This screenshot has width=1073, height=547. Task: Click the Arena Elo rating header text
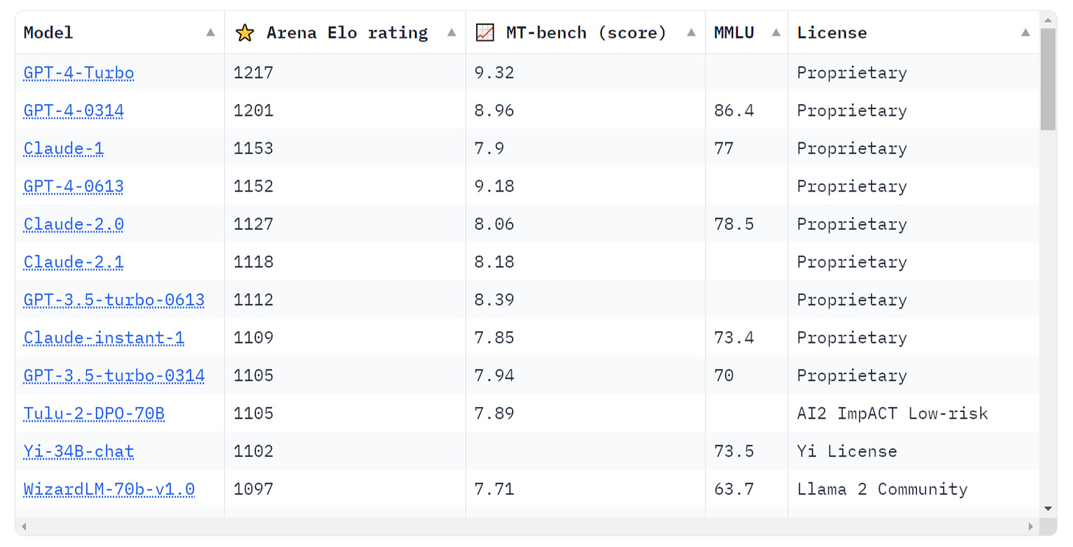tap(347, 32)
